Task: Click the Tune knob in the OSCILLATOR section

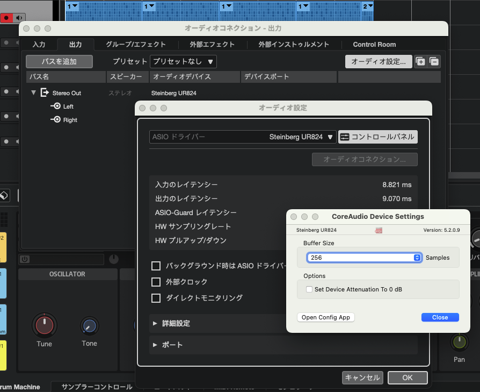Action: (44, 325)
